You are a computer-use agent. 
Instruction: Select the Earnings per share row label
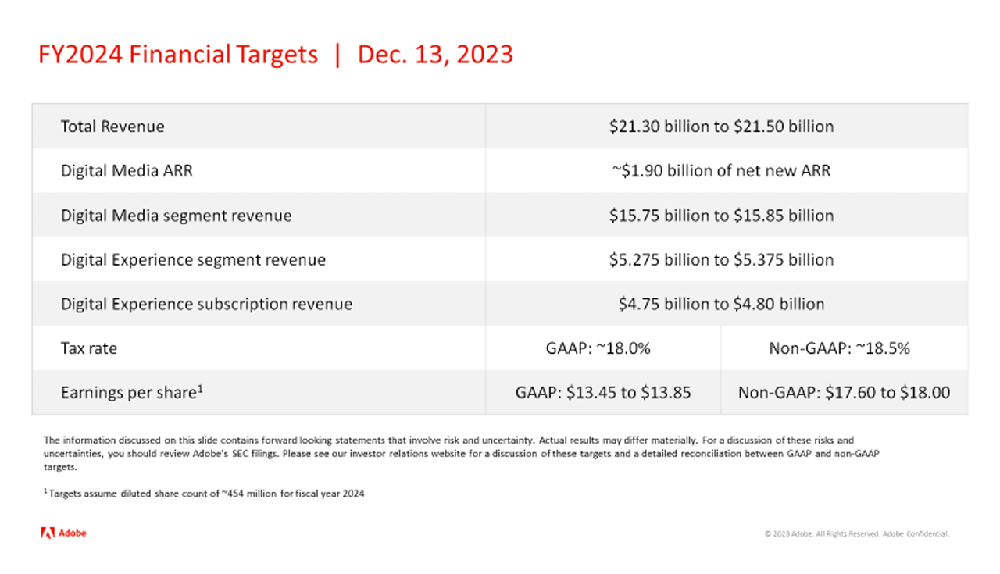(x=131, y=393)
